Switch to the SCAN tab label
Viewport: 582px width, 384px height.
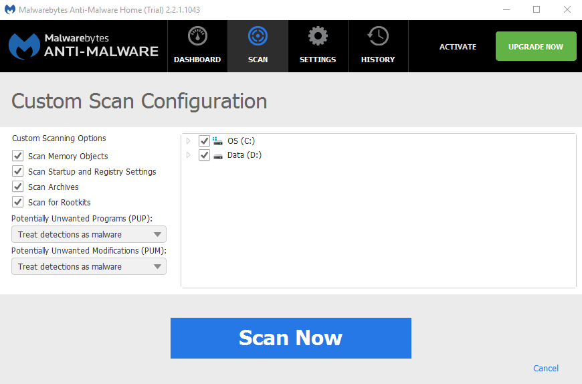258,60
